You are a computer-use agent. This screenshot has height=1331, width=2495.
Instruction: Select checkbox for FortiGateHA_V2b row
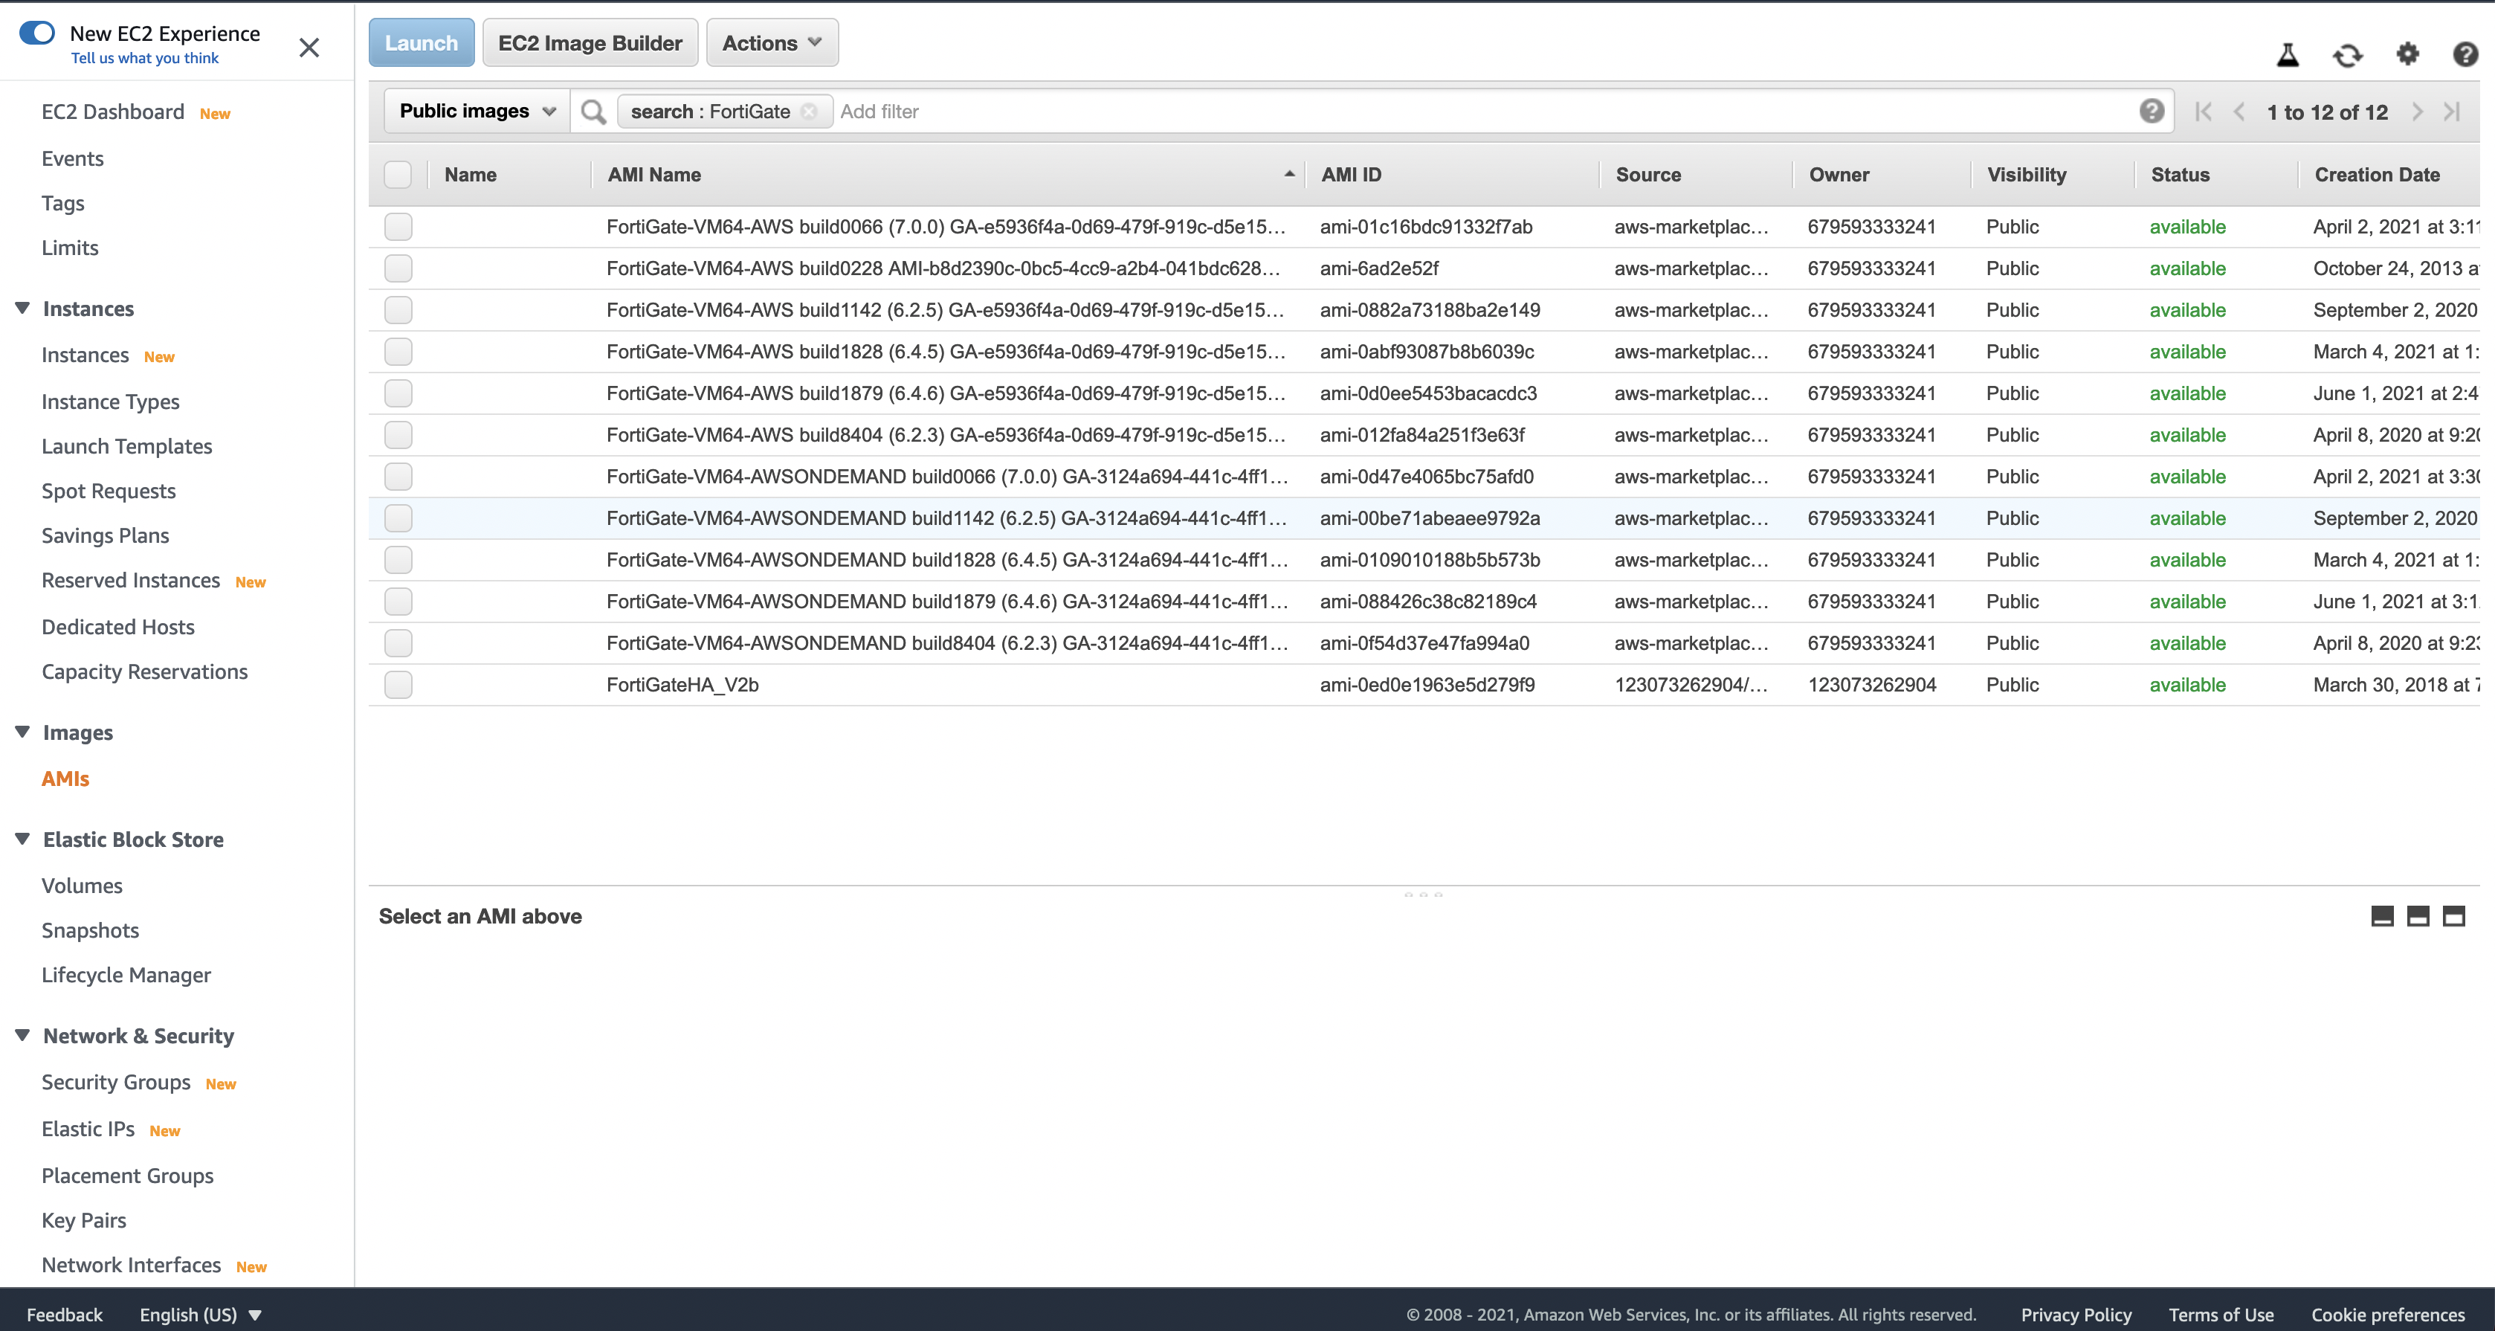pos(398,685)
